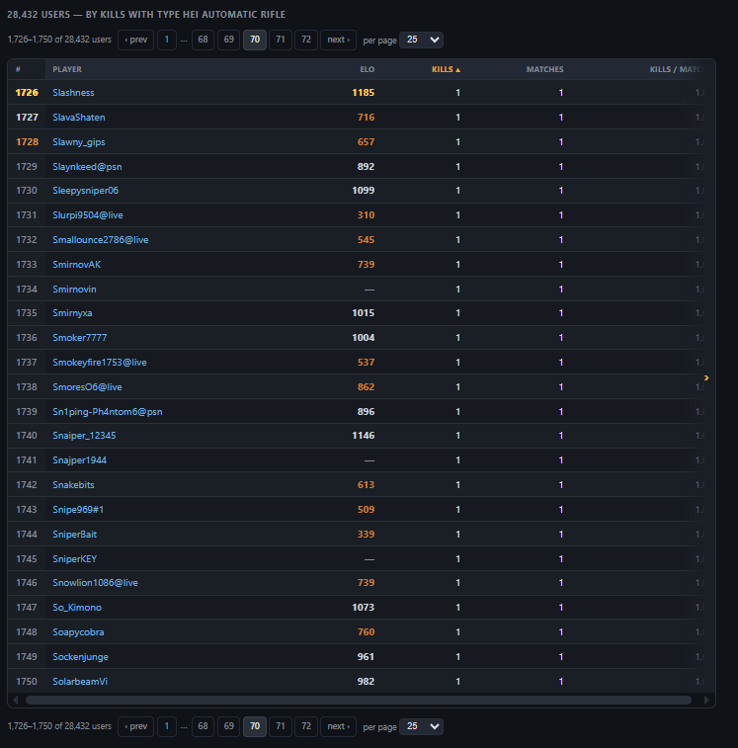This screenshot has height=748, width=738.
Task: Open player profile So_Kimono
Action: click(x=77, y=608)
